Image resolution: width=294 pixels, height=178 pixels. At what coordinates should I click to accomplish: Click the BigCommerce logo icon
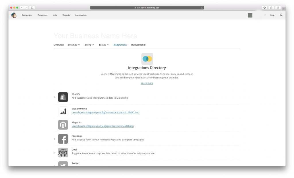(x=63, y=111)
